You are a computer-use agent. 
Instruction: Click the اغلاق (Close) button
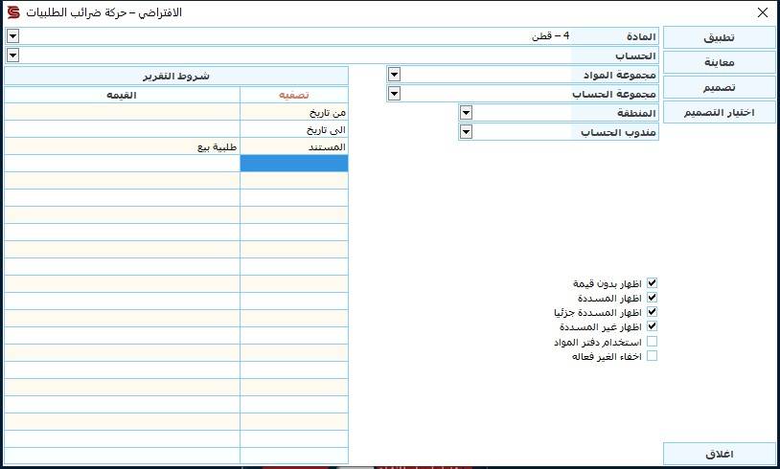[720, 454]
